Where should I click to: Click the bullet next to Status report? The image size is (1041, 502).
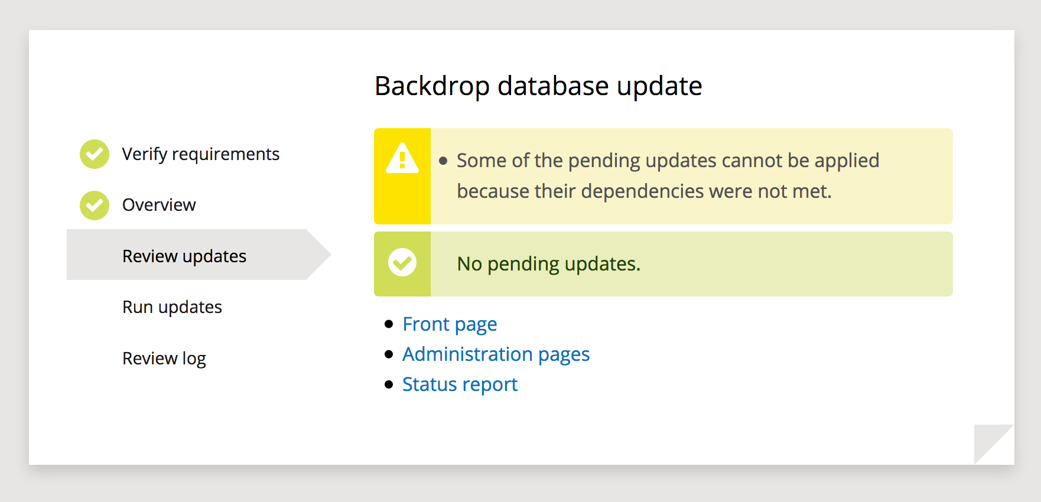coord(389,384)
